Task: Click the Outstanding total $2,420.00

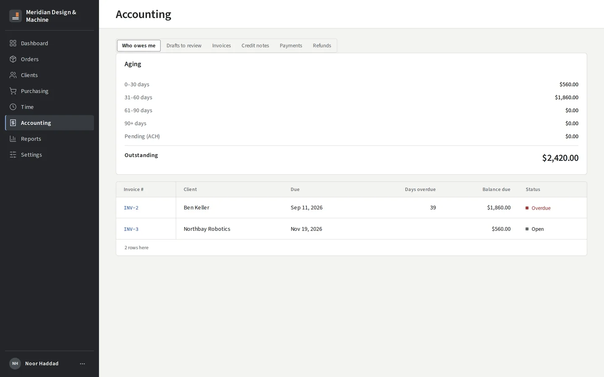Action: 560,158
